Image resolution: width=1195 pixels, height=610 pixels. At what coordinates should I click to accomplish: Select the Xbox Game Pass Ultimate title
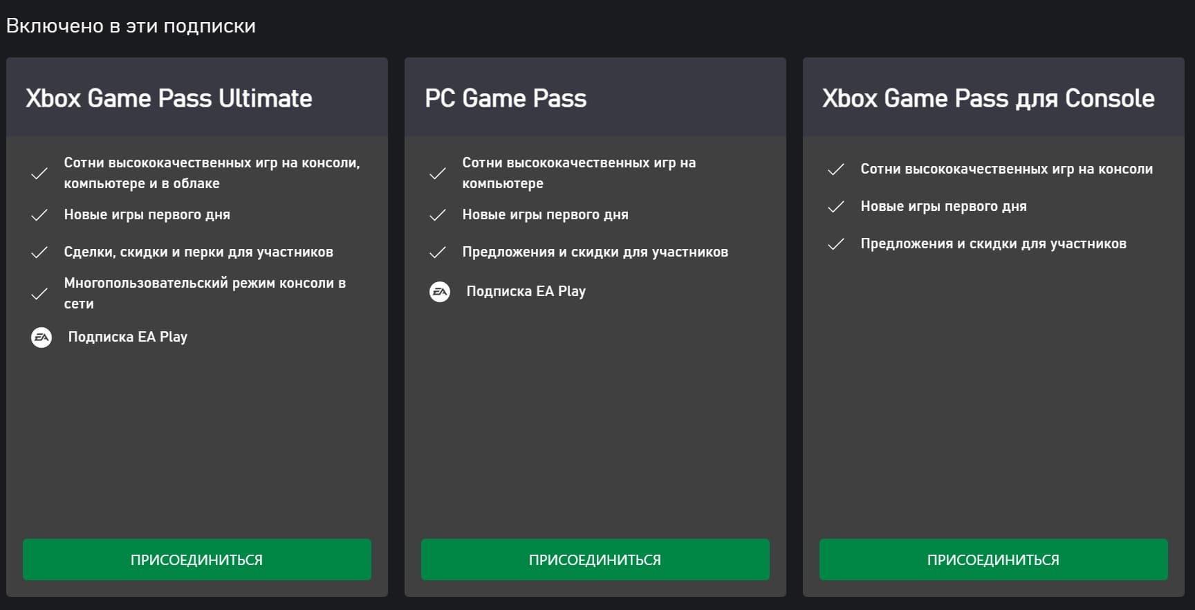tap(169, 98)
